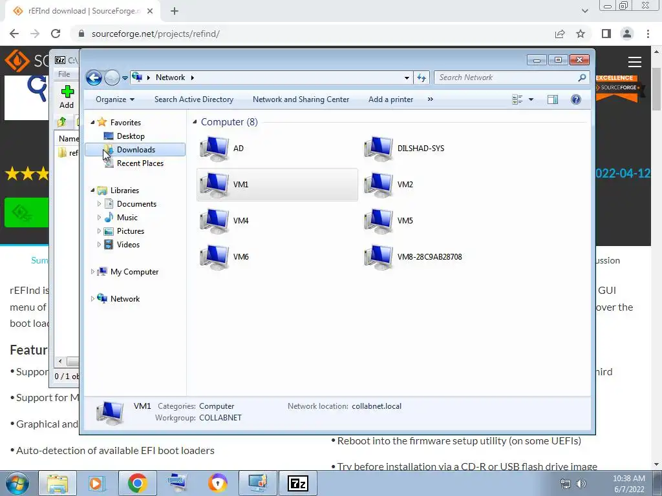This screenshot has width=662, height=496.
Task: Click the Search Network field
Action: pos(511,77)
